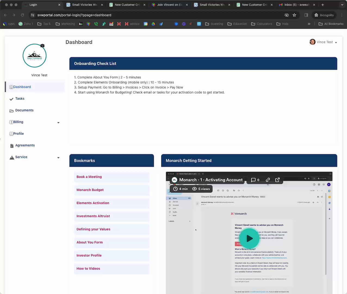Open the Investing bookmarks folder

coord(214,24)
